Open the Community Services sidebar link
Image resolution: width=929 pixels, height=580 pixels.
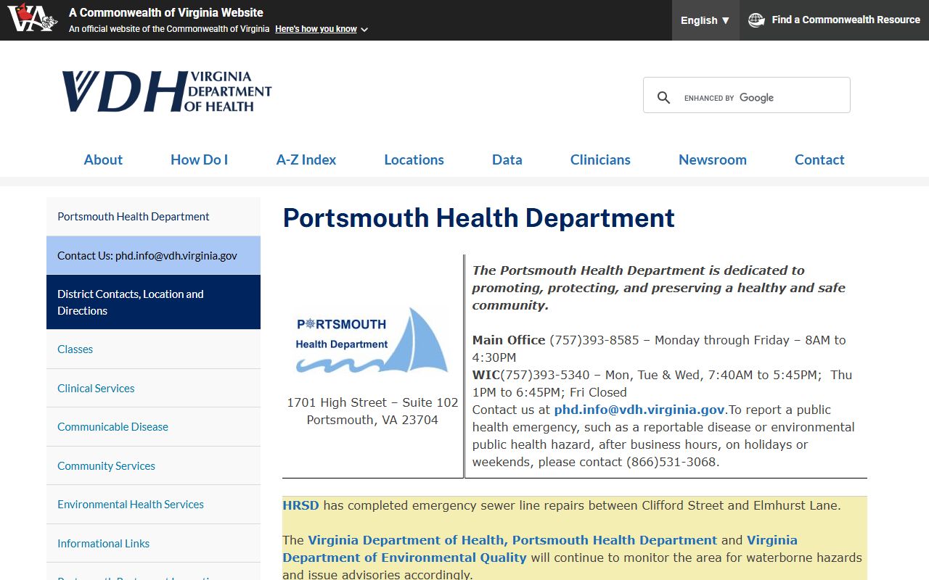(x=153, y=465)
